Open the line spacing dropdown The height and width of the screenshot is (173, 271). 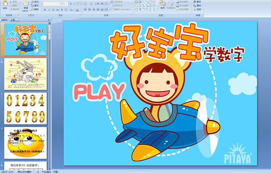point(107,3)
